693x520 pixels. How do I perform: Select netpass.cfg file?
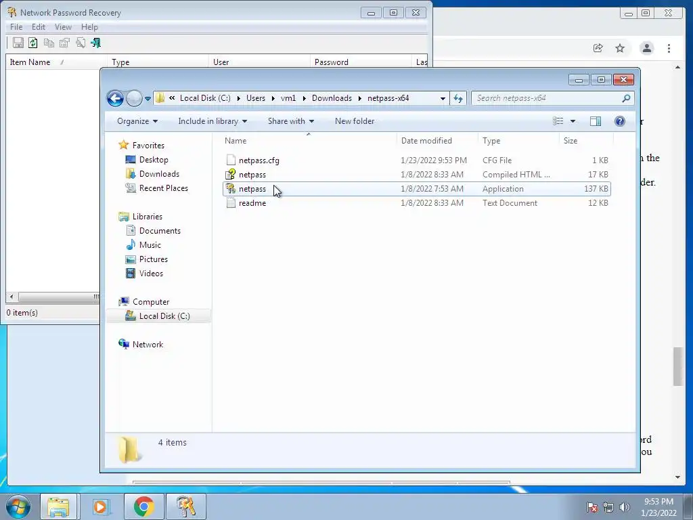point(416,160)
